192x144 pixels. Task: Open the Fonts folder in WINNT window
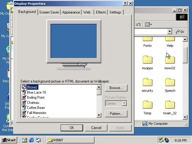148,39
